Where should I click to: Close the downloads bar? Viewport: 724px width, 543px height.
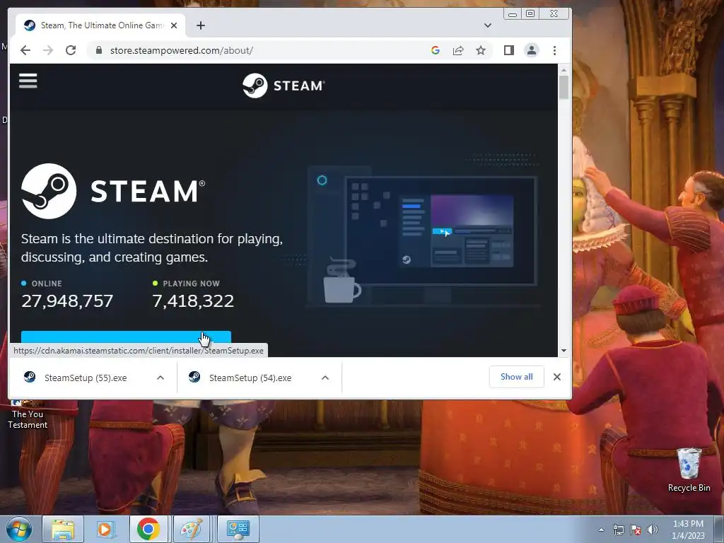click(x=557, y=377)
